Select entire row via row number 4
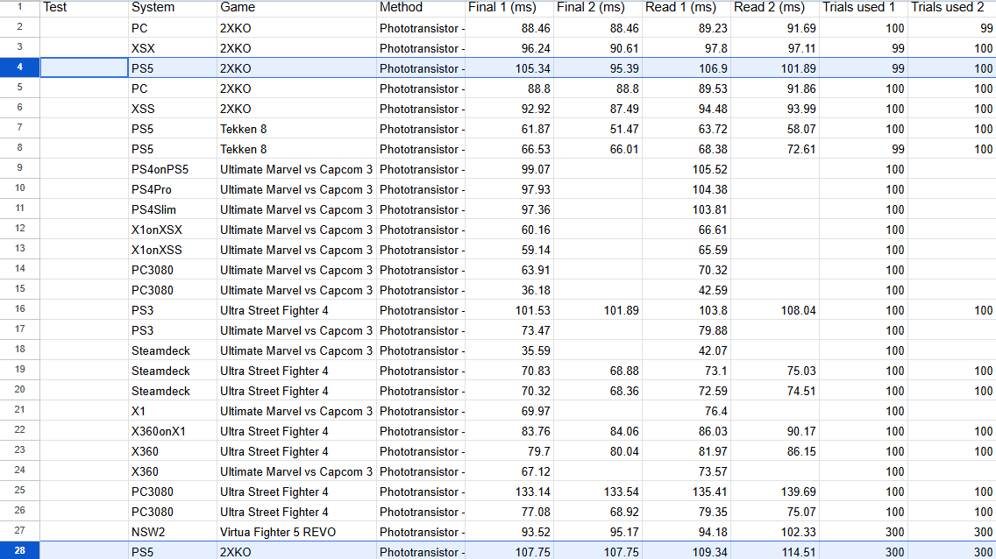The width and height of the screenshot is (996, 559). click(x=19, y=67)
